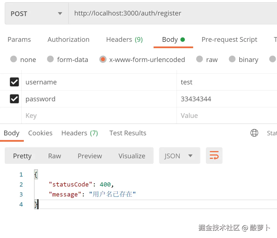
Task: View the Test Results tab
Action: [x=128, y=133]
